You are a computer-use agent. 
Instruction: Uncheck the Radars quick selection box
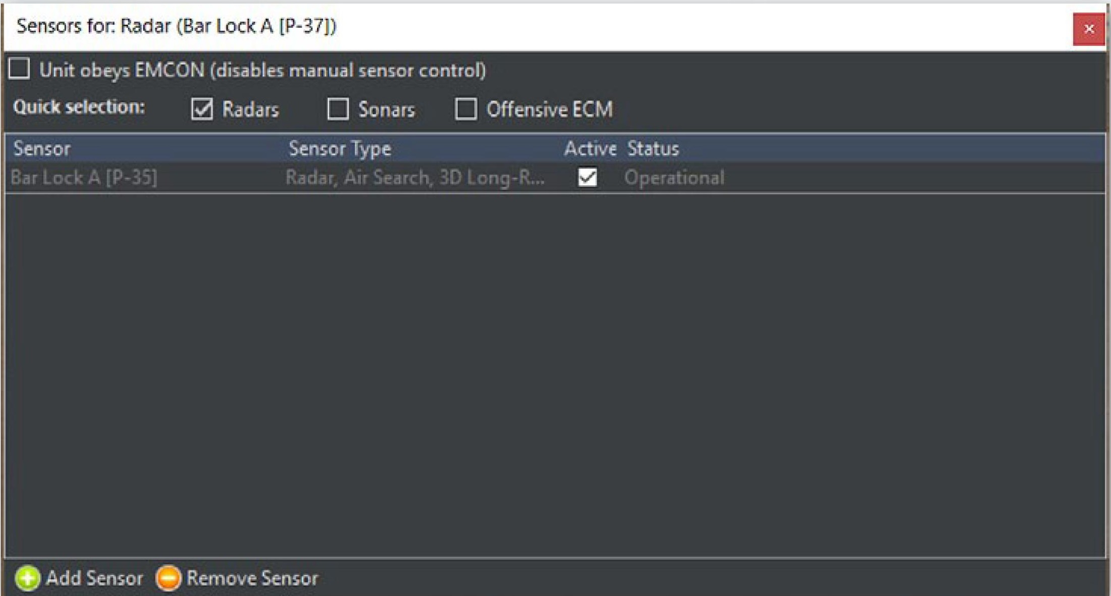[x=202, y=109]
